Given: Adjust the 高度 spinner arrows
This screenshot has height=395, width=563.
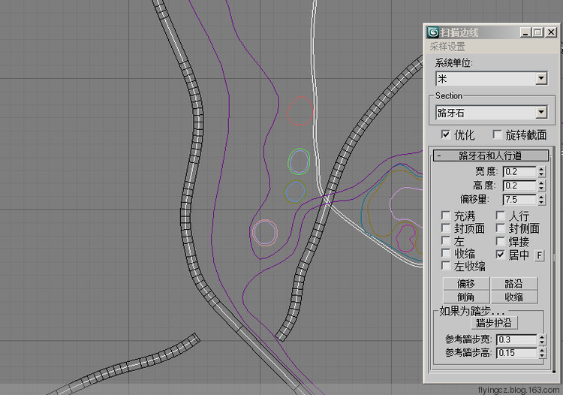Looking at the screenshot, I should [541, 185].
